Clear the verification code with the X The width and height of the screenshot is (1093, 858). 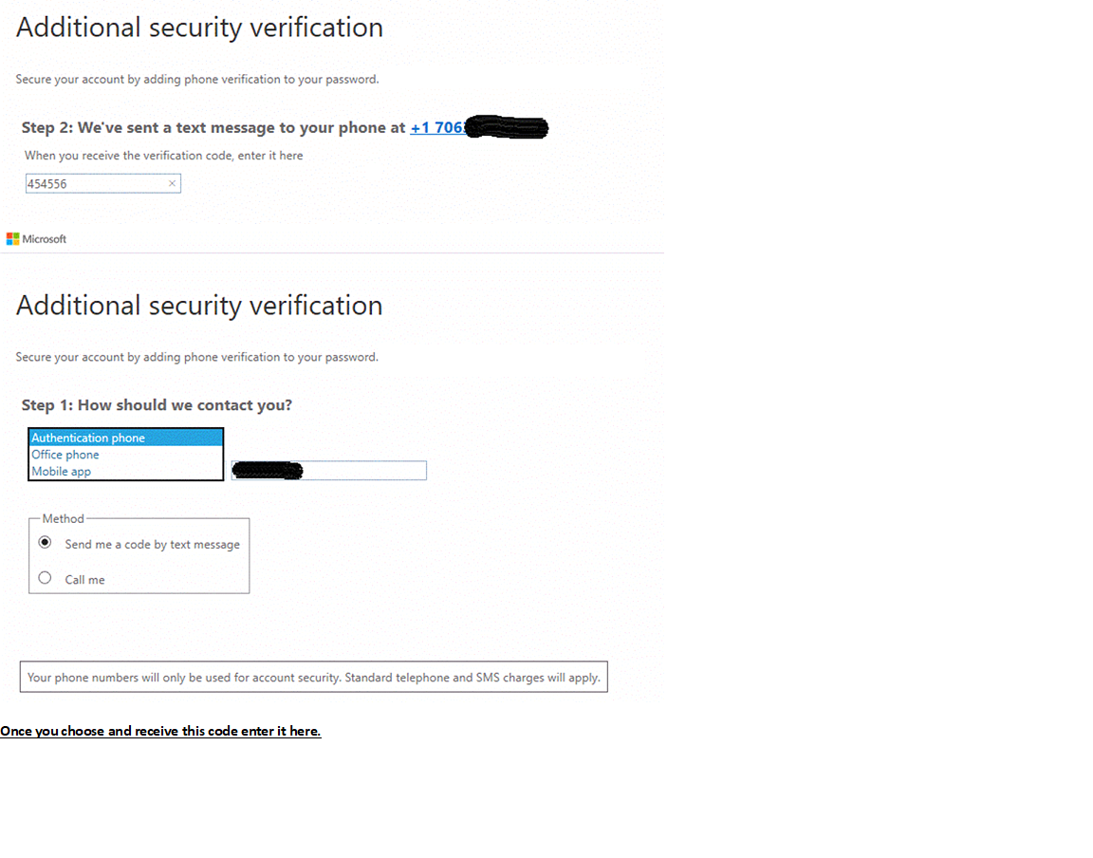coord(172,183)
